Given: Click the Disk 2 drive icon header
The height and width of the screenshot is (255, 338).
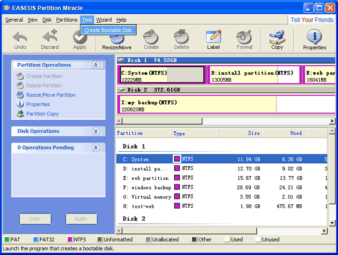Looking at the screenshot, I should (x=121, y=90).
